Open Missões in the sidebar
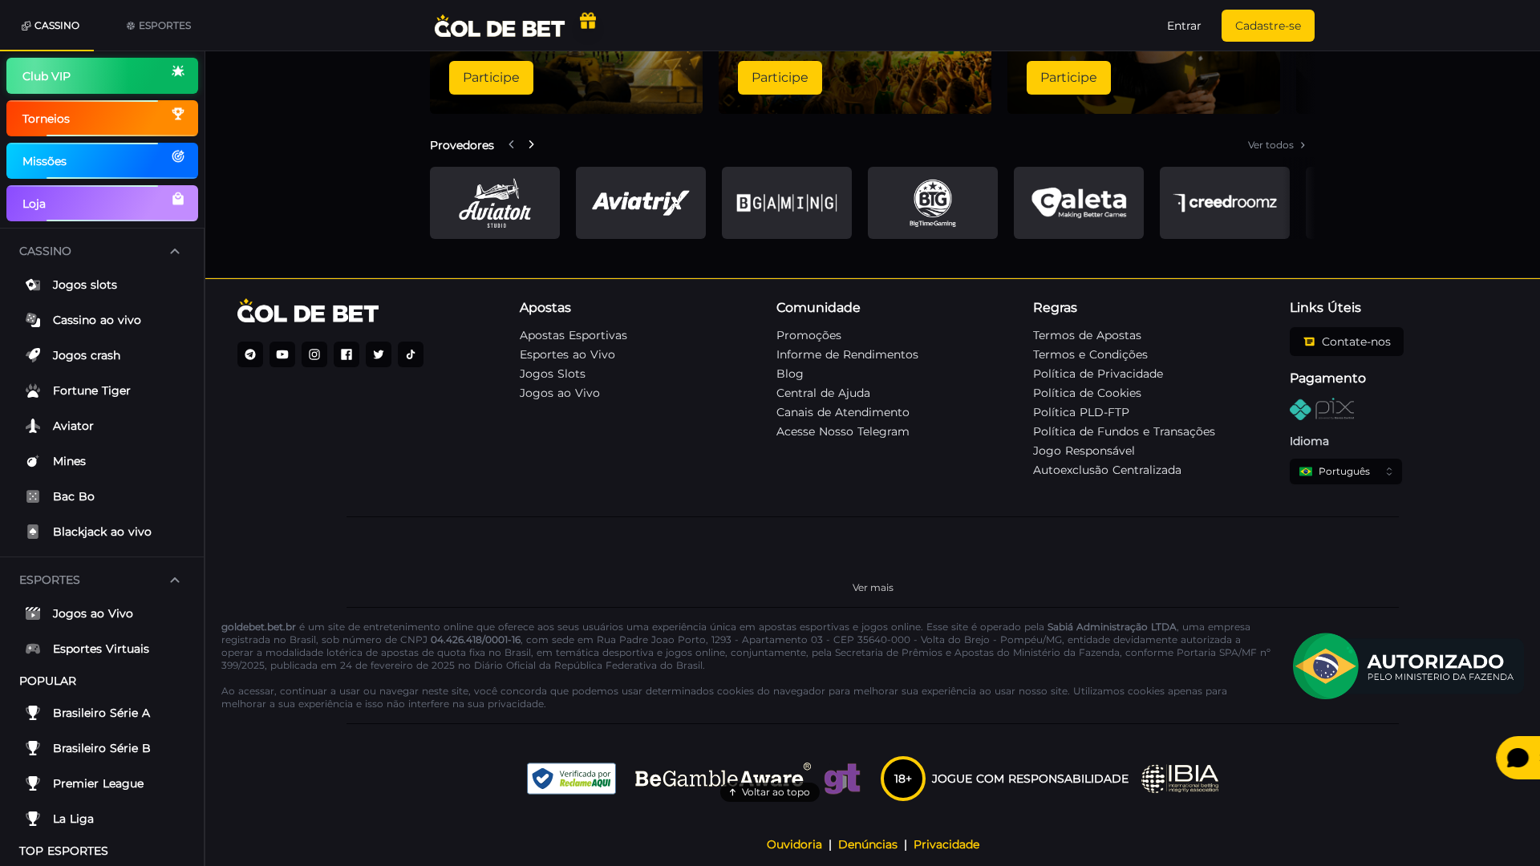The image size is (1540, 866). [x=102, y=161]
